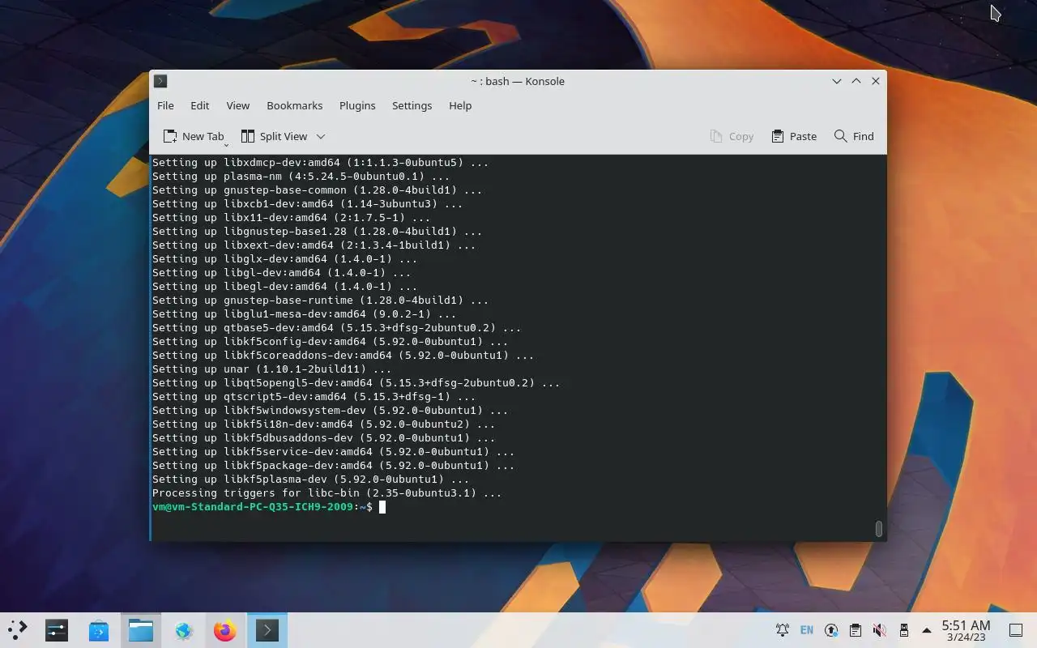Open the File menu
This screenshot has height=648, width=1037.
coord(165,105)
